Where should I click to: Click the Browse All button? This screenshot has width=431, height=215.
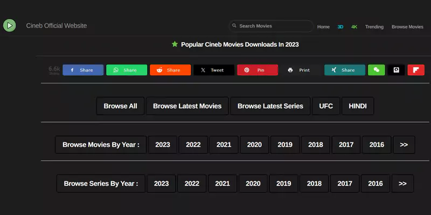click(120, 106)
